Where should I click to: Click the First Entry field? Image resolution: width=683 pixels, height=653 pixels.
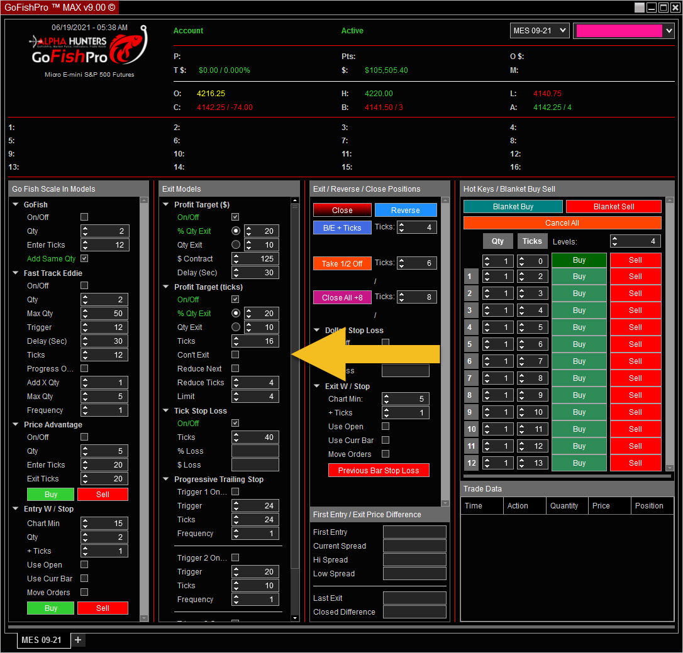tap(414, 532)
